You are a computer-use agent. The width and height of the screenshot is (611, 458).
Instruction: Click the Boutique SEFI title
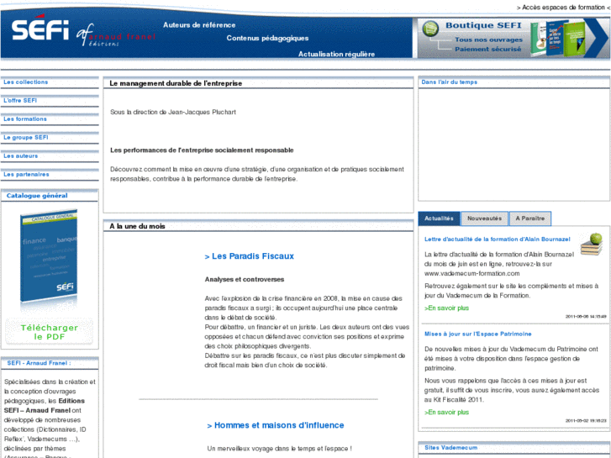483,25
